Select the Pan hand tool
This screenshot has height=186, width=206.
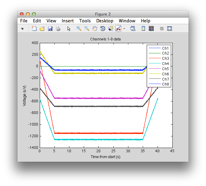click(x=94, y=28)
